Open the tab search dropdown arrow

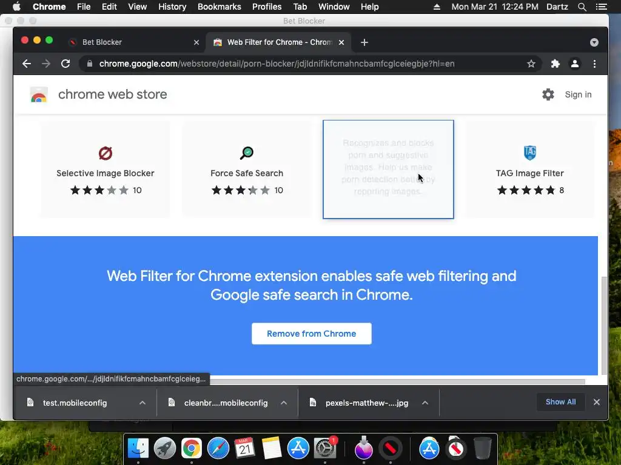pyautogui.click(x=594, y=42)
